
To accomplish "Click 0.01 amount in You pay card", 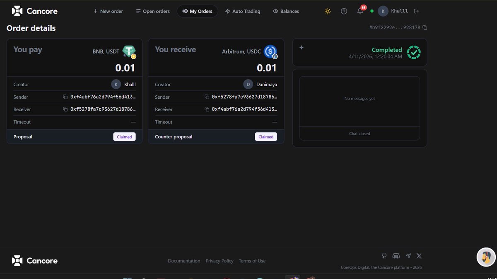I will (125, 68).
